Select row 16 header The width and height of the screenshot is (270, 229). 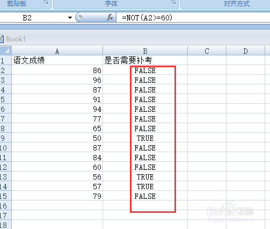(x=6, y=205)
